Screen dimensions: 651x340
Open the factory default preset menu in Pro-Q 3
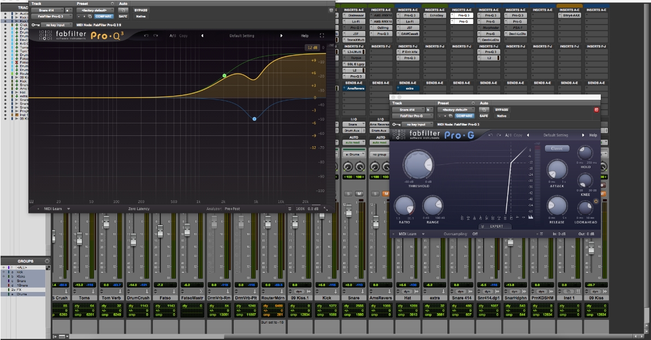pos(95,10)
